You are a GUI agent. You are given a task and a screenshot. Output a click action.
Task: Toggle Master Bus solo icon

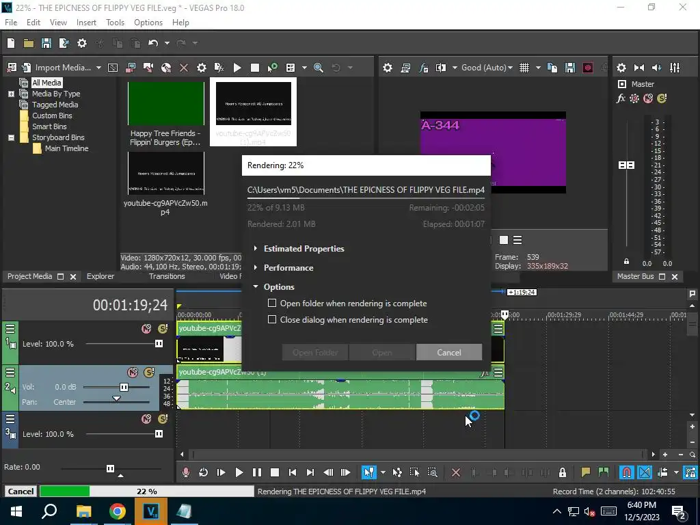click(662, 98)
